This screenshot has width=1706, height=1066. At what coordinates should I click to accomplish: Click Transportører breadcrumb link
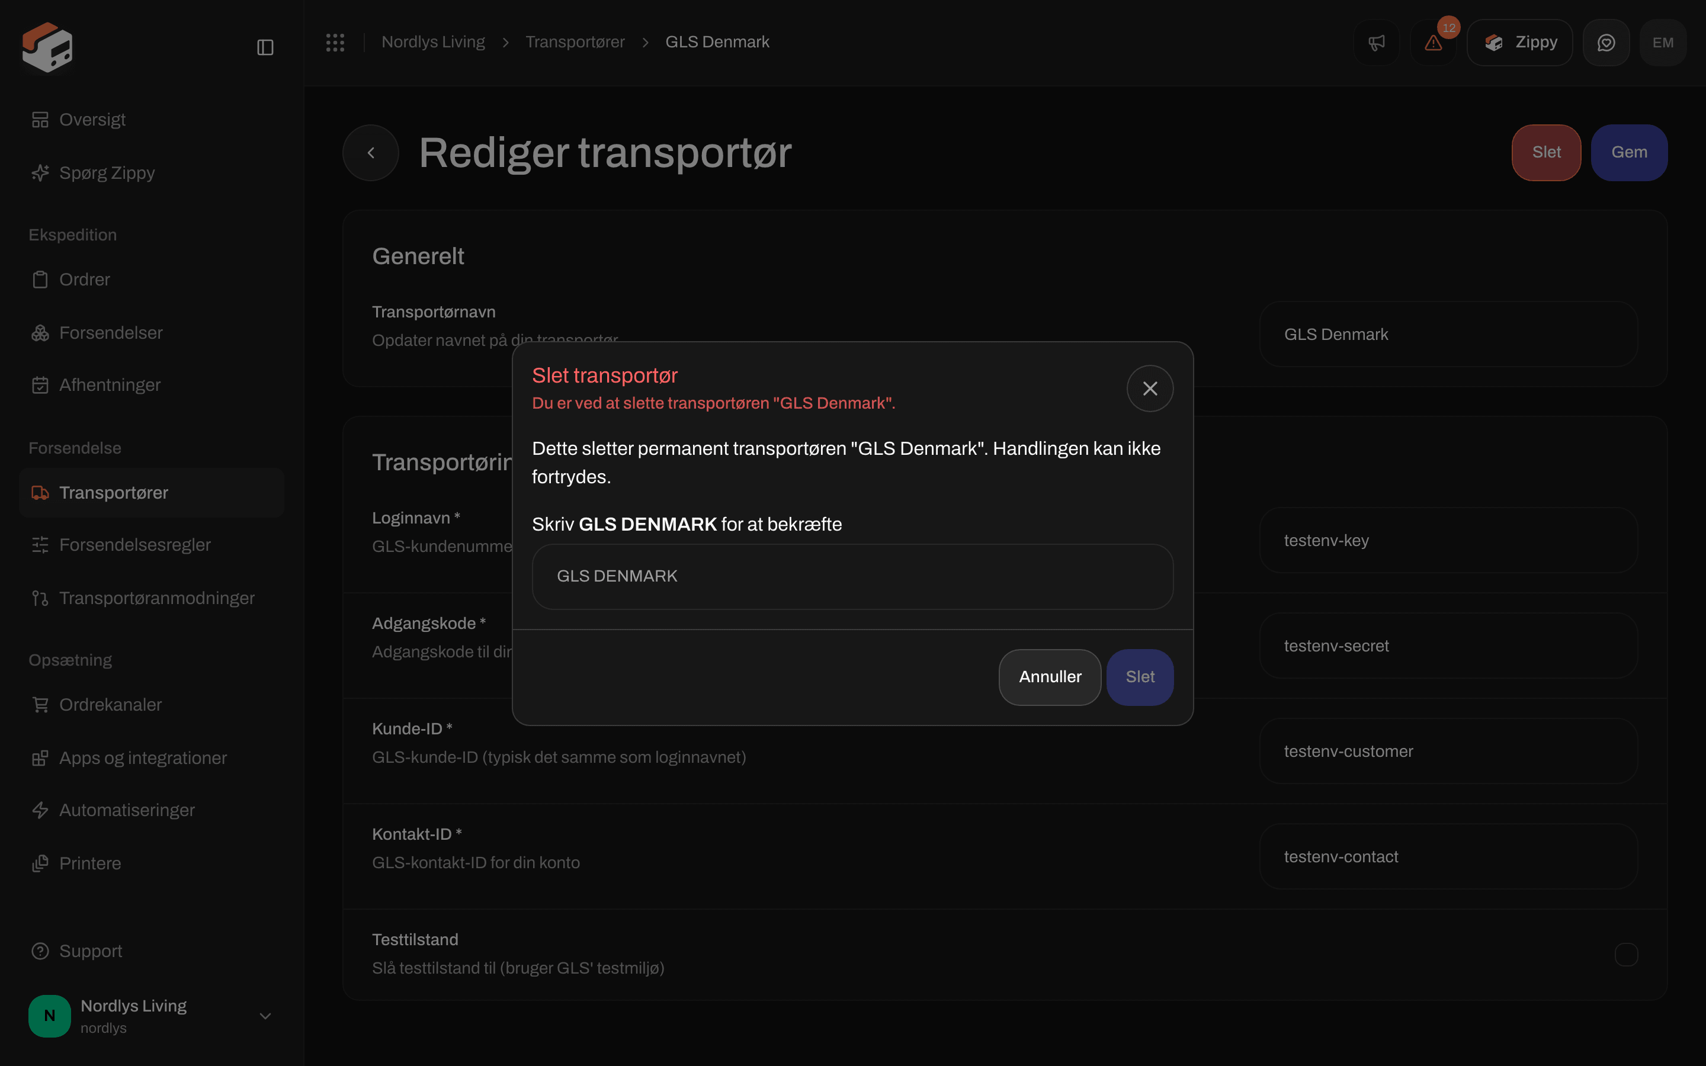click(575, 42)
